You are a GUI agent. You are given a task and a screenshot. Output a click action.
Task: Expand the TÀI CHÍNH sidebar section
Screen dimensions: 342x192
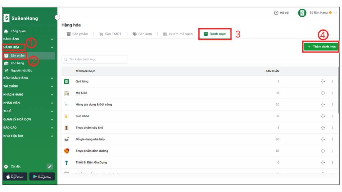point(52,86)
